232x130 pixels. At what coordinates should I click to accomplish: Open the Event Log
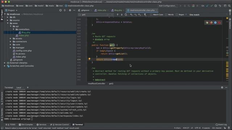[x=221, y=125]
